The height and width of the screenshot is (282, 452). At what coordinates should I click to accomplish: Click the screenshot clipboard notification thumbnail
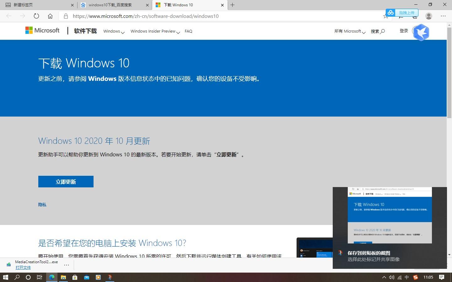tap(390, 216)
